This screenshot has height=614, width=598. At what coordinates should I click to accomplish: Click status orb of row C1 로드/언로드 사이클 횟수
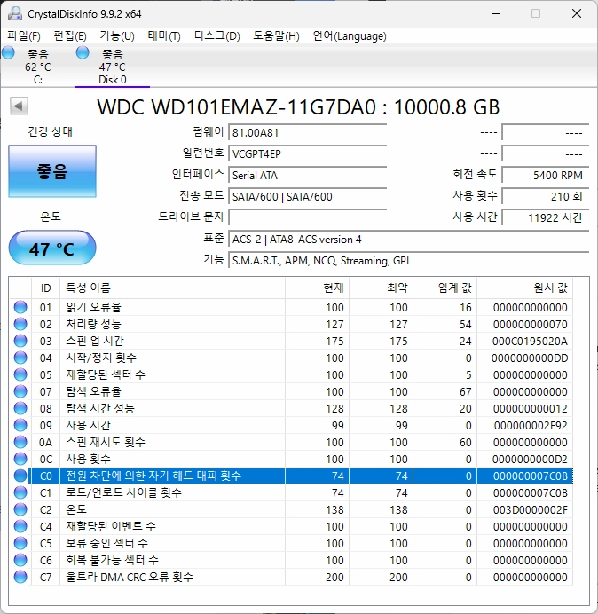click(20, 492)
